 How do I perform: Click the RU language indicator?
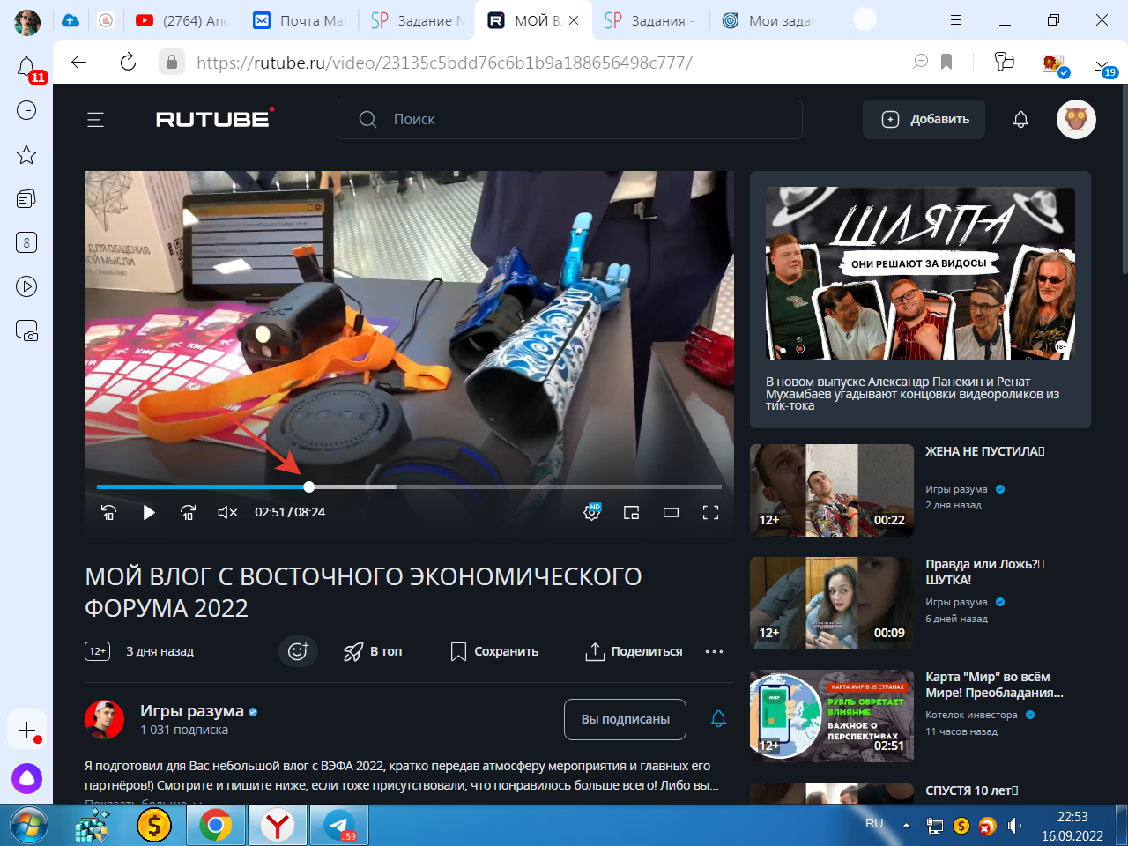pyautogui.click(x=874, y=824)
